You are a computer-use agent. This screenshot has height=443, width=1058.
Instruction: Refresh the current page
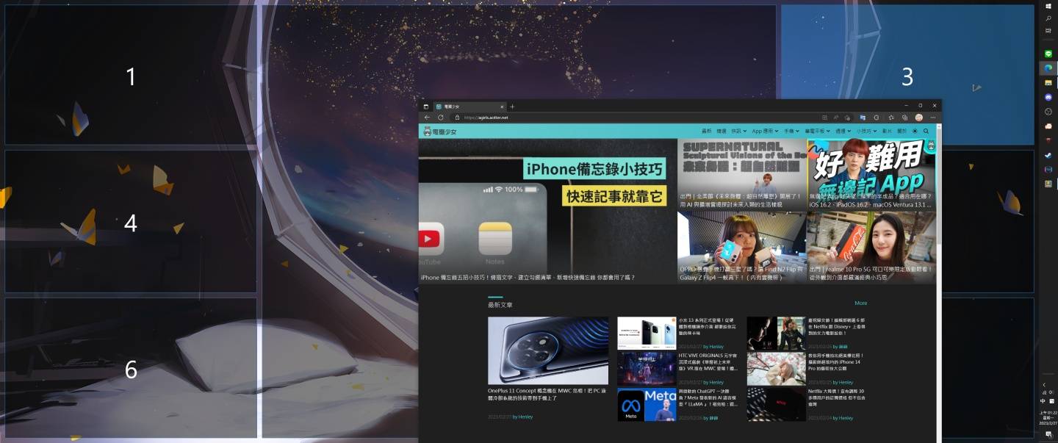441,116
